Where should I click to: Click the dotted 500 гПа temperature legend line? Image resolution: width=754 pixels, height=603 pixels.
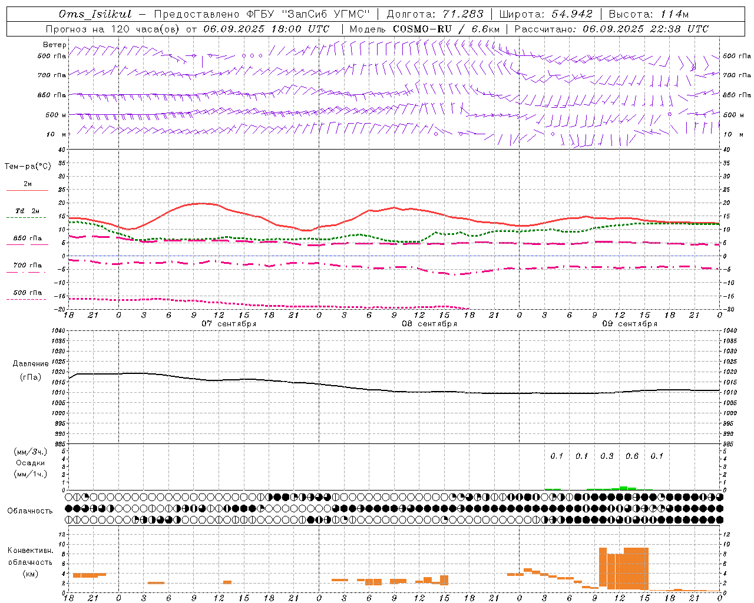tap(27, 299)
